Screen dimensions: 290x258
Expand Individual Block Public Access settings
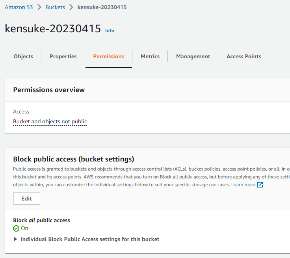(86, 239)
